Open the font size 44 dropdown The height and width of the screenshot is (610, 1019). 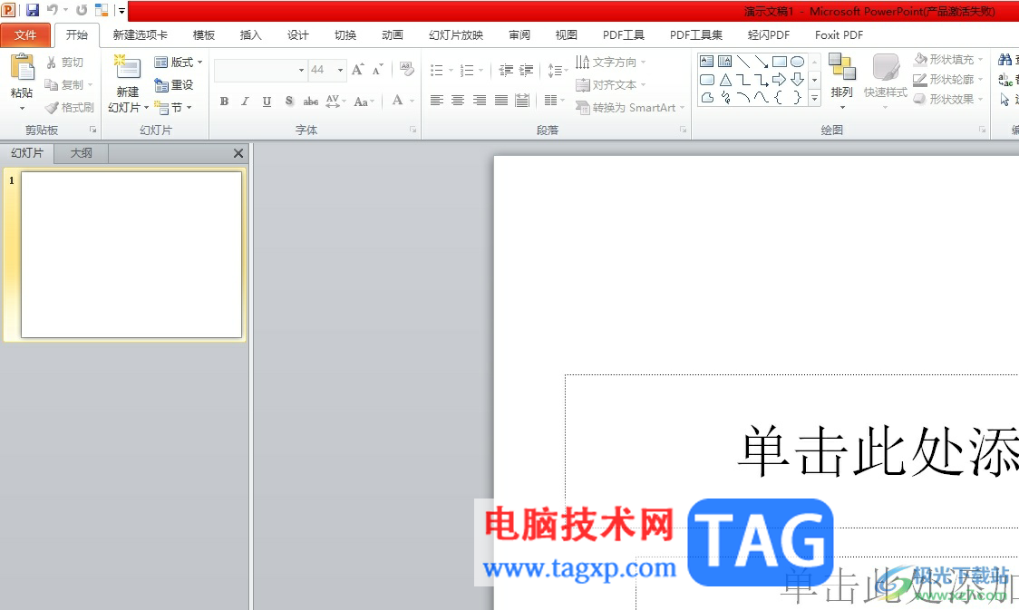[341, 70]
